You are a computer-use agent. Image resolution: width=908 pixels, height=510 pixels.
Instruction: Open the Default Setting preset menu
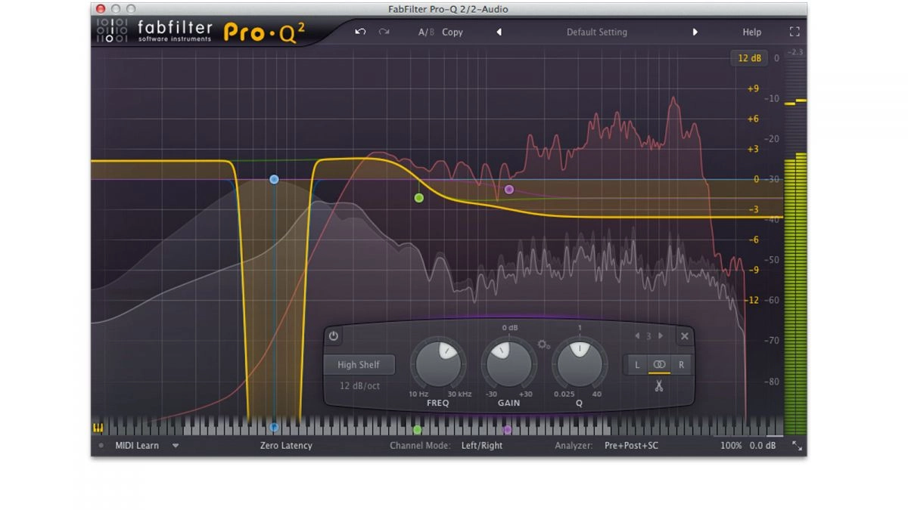coord(596,32)
